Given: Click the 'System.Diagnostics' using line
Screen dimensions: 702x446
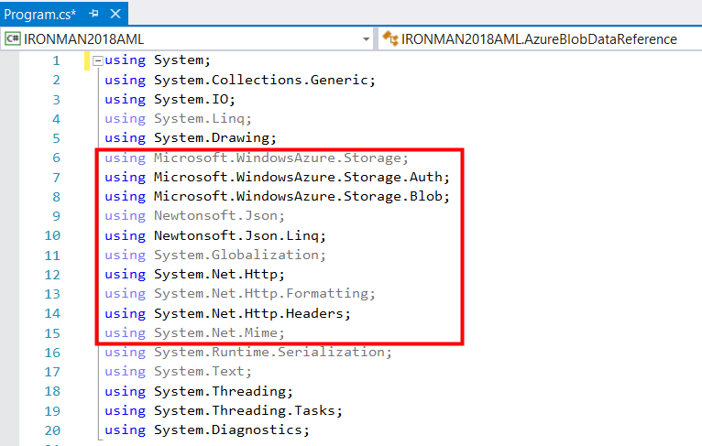Looking at the screenshot, I should tap(207, 430).
